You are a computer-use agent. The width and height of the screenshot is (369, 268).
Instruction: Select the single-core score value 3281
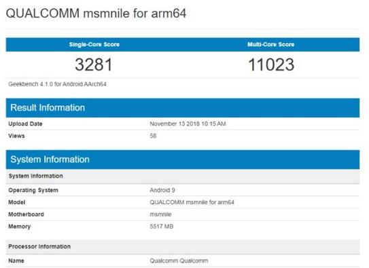pyautogui.click(x=94, y=64)
